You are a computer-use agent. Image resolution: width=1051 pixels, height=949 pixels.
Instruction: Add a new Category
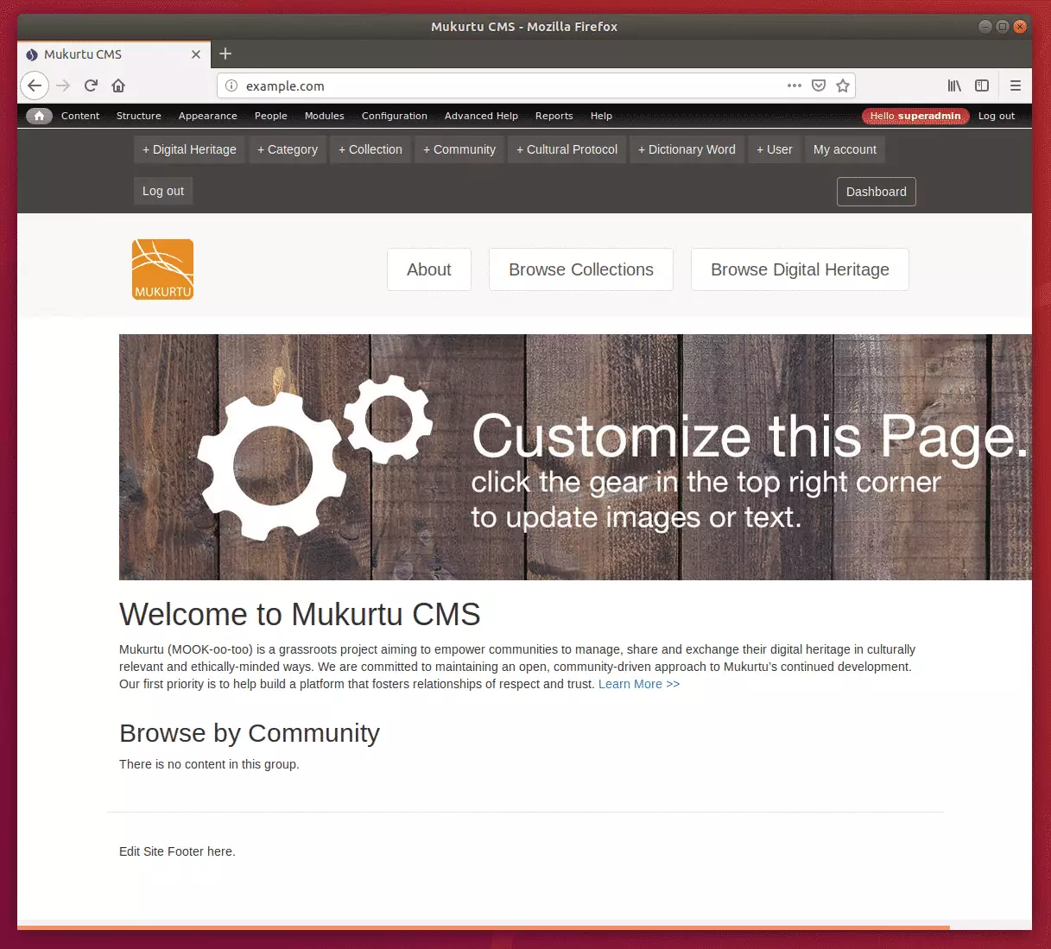[x=288, y=149]
